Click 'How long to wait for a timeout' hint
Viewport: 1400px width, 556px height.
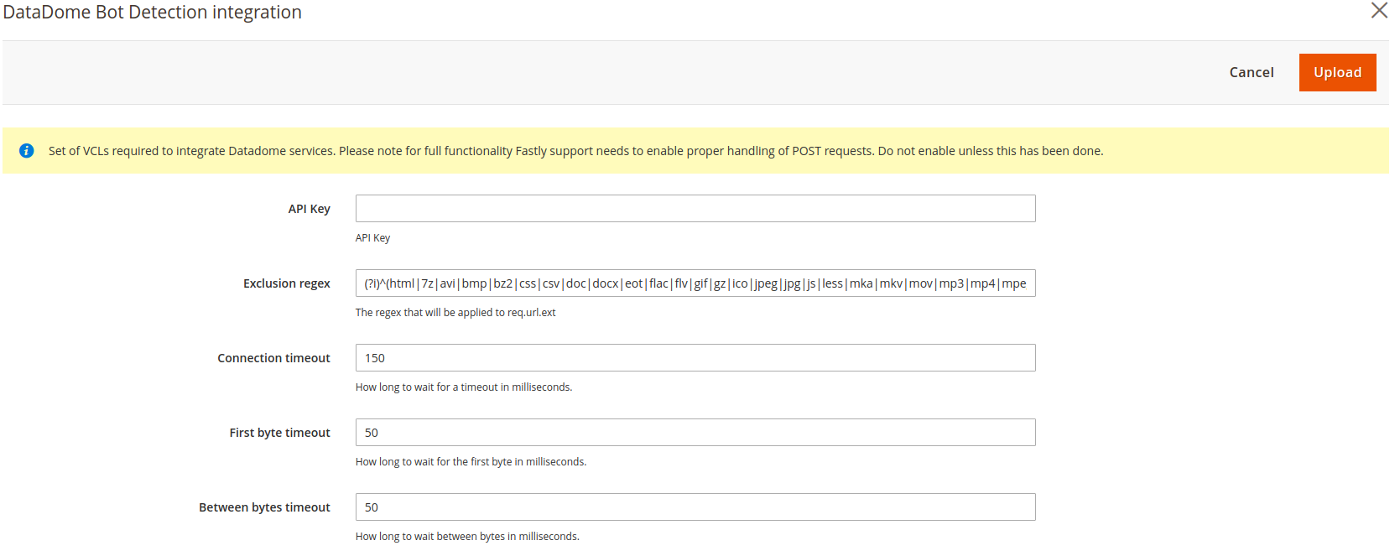(464, 387)
